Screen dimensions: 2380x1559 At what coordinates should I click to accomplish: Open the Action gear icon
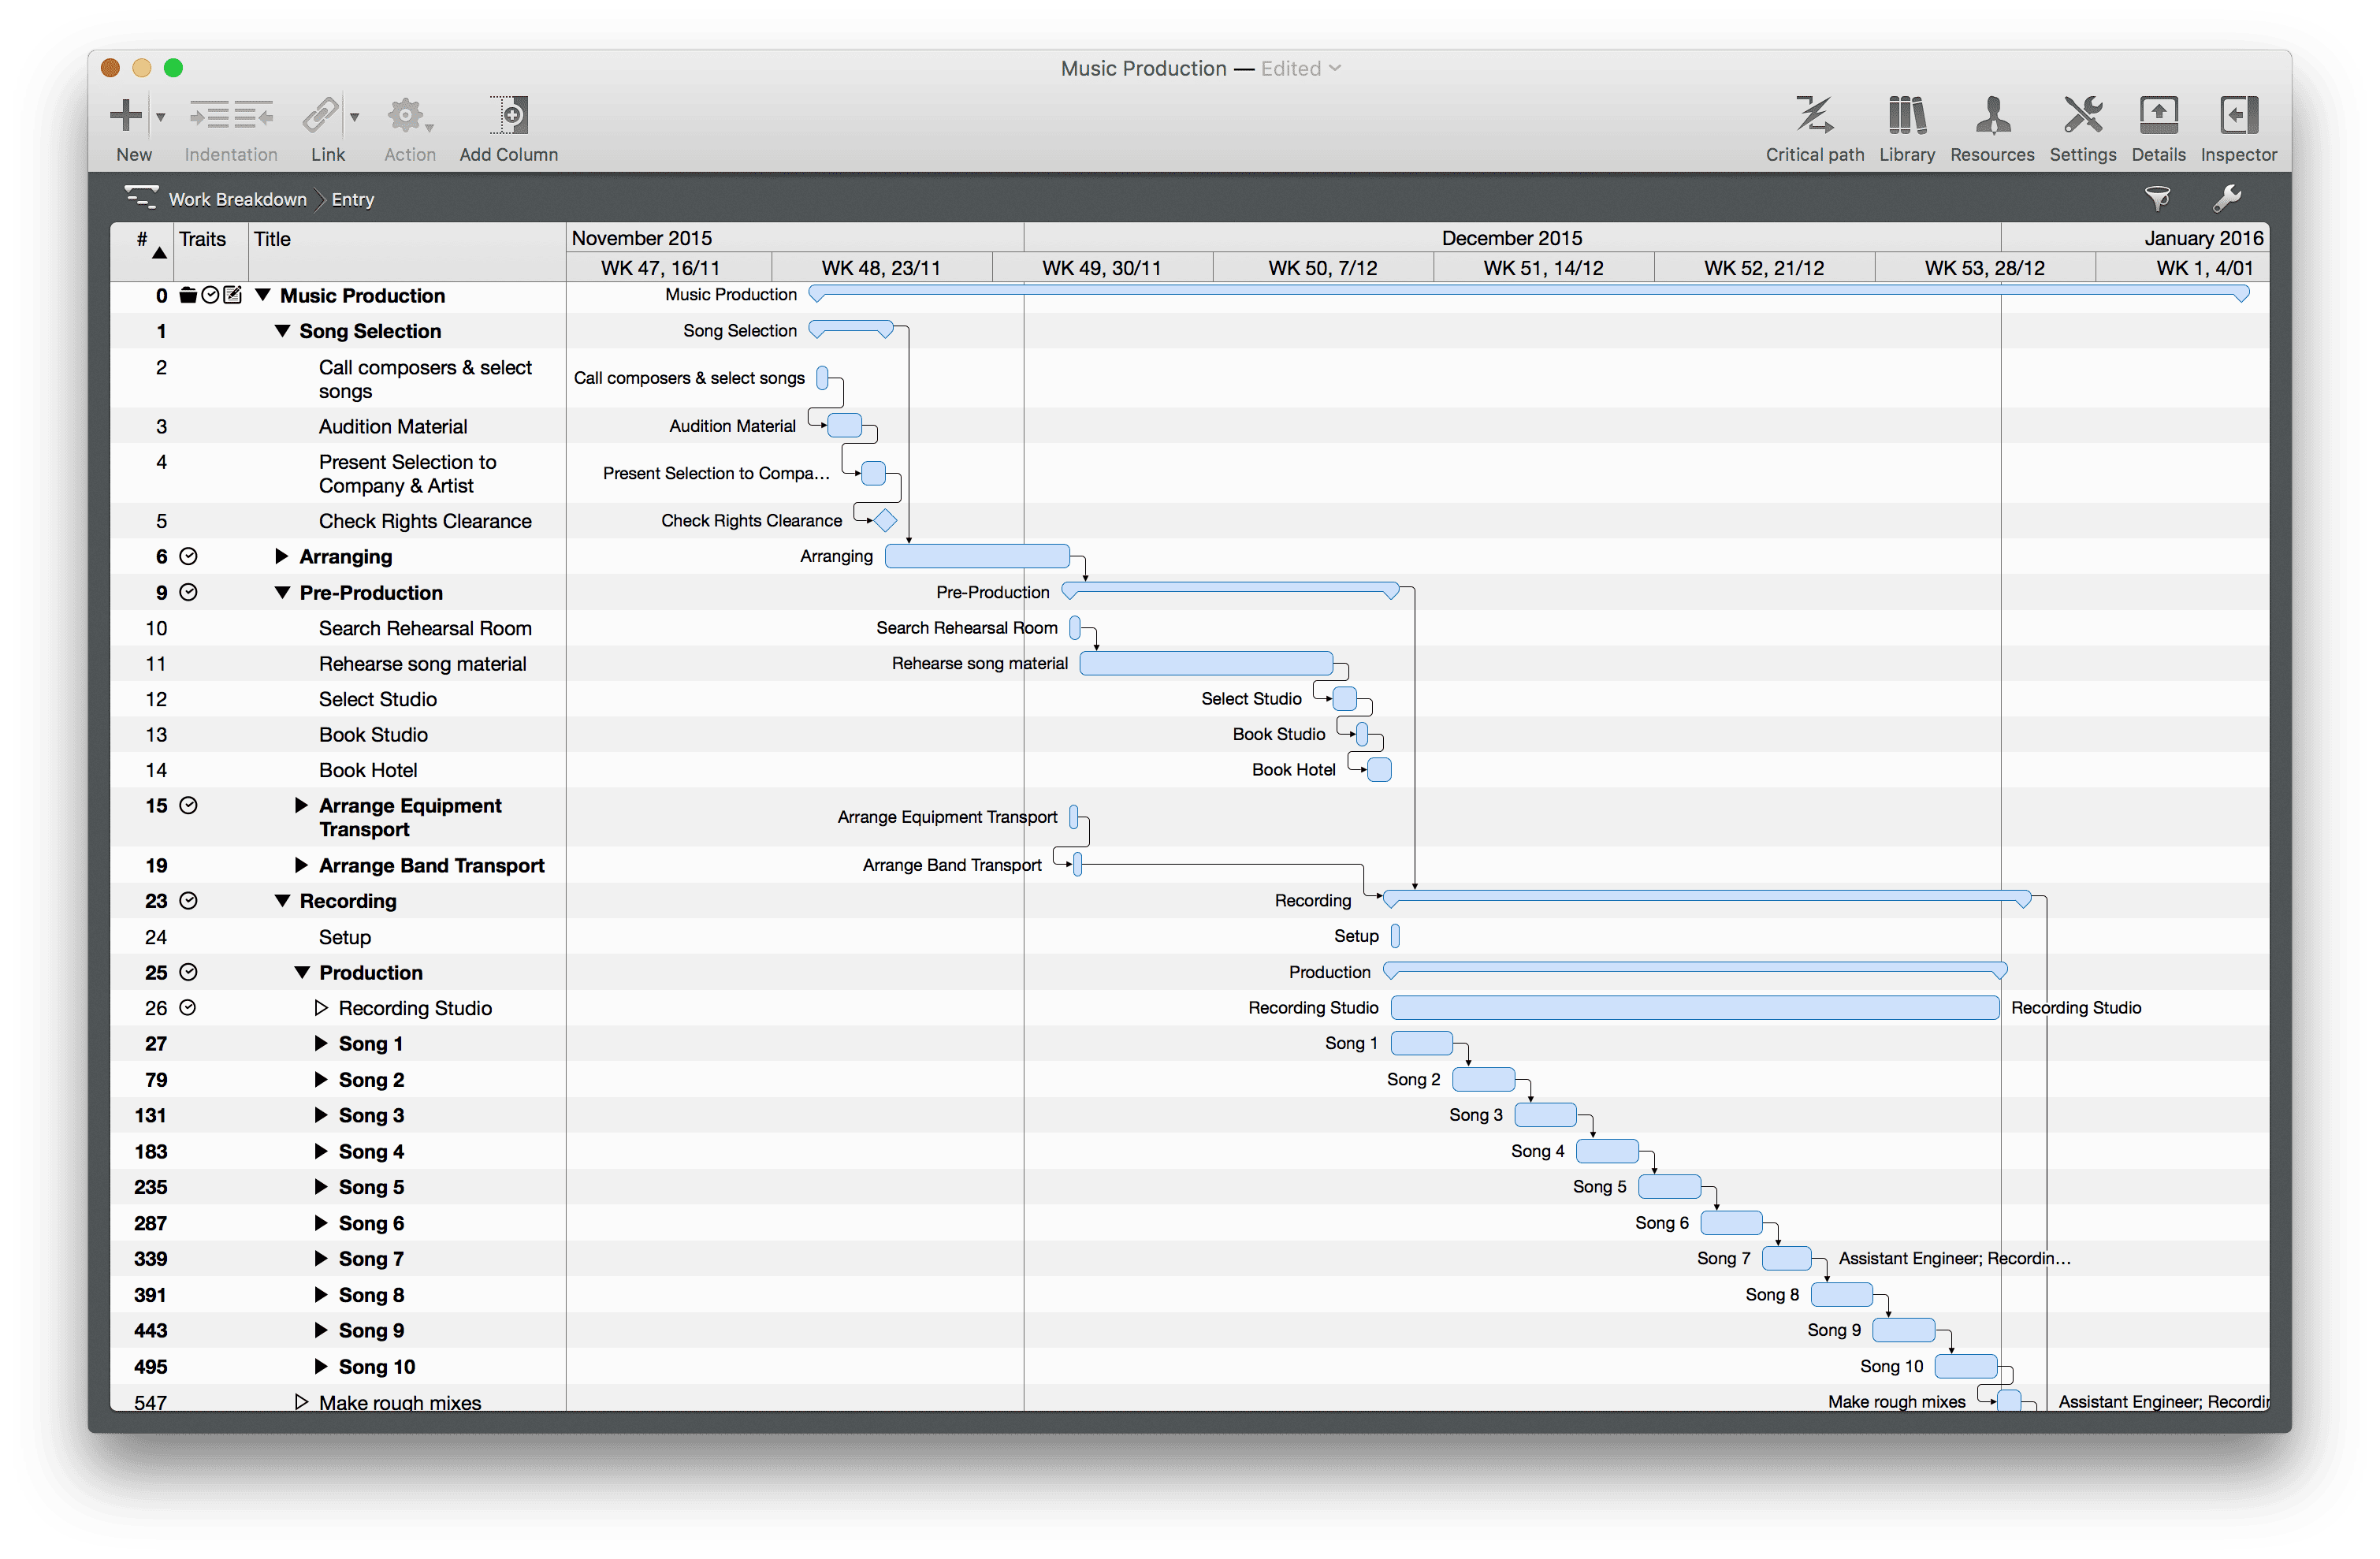click(x=405, y=116)
